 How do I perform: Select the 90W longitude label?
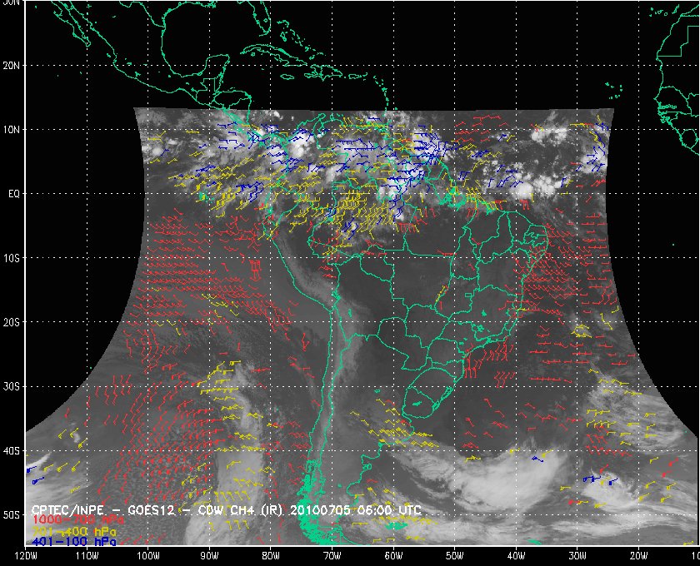209,554
